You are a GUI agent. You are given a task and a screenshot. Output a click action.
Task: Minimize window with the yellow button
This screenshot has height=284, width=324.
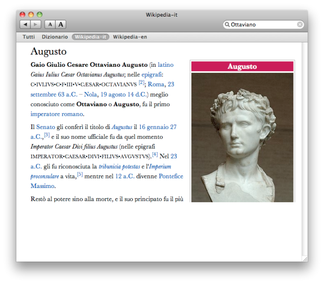(x=31, y=15)
